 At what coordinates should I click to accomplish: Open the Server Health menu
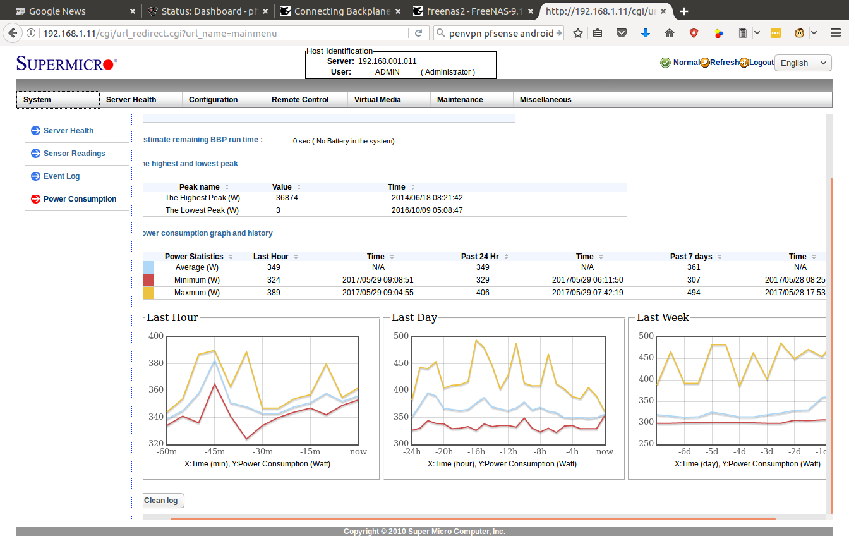click(141, 100)
